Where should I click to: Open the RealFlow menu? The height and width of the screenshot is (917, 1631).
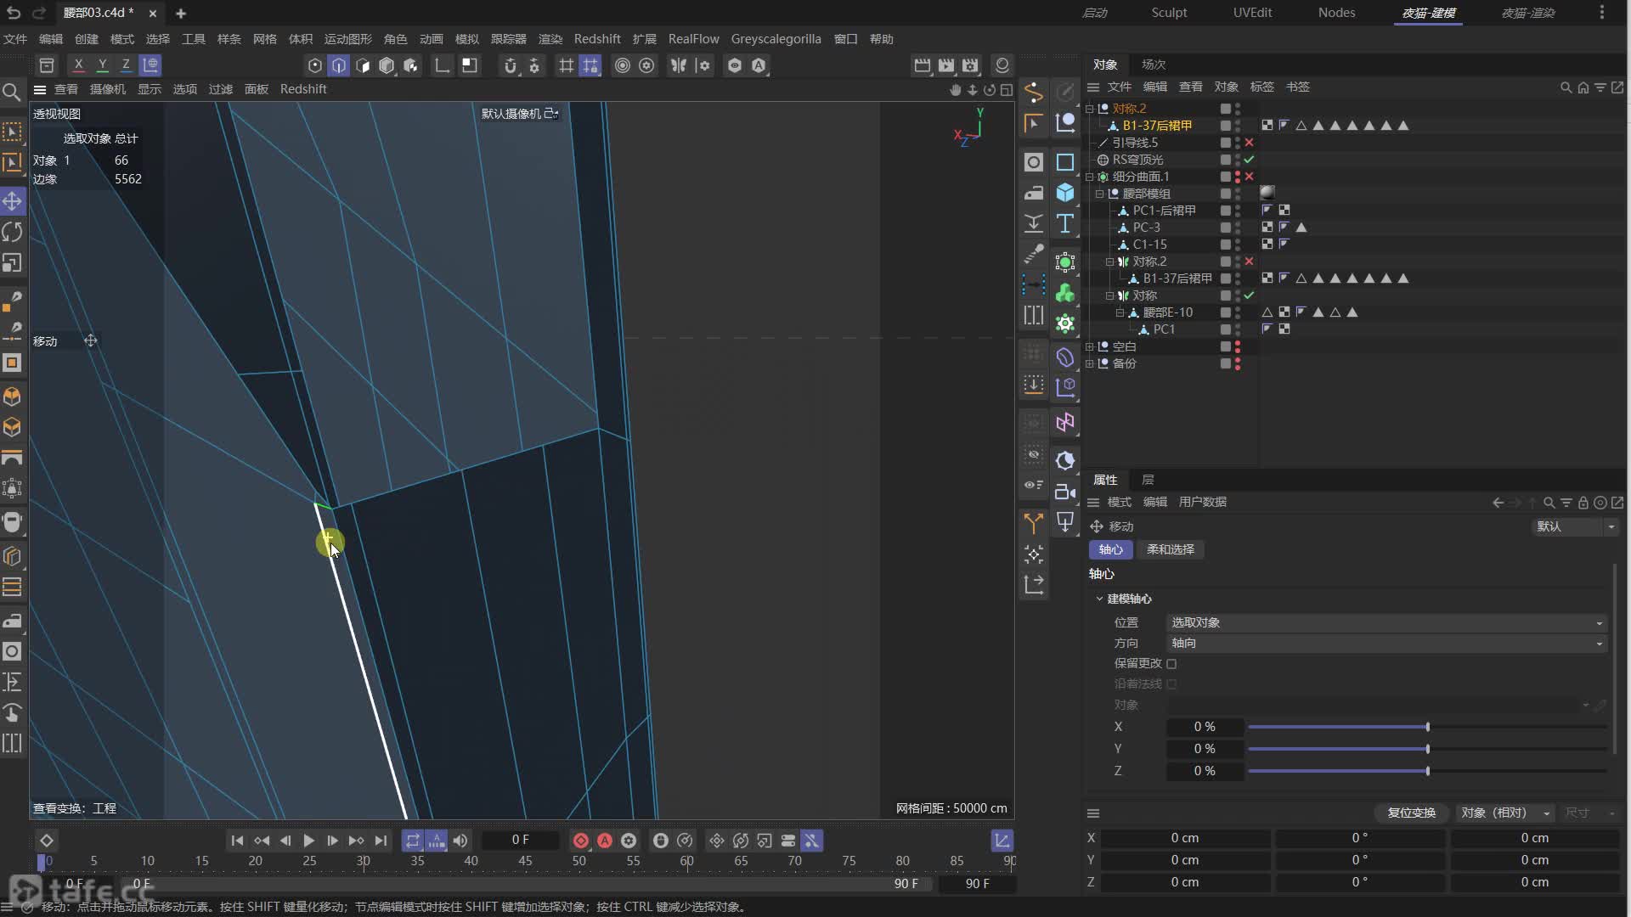(693, 39)
